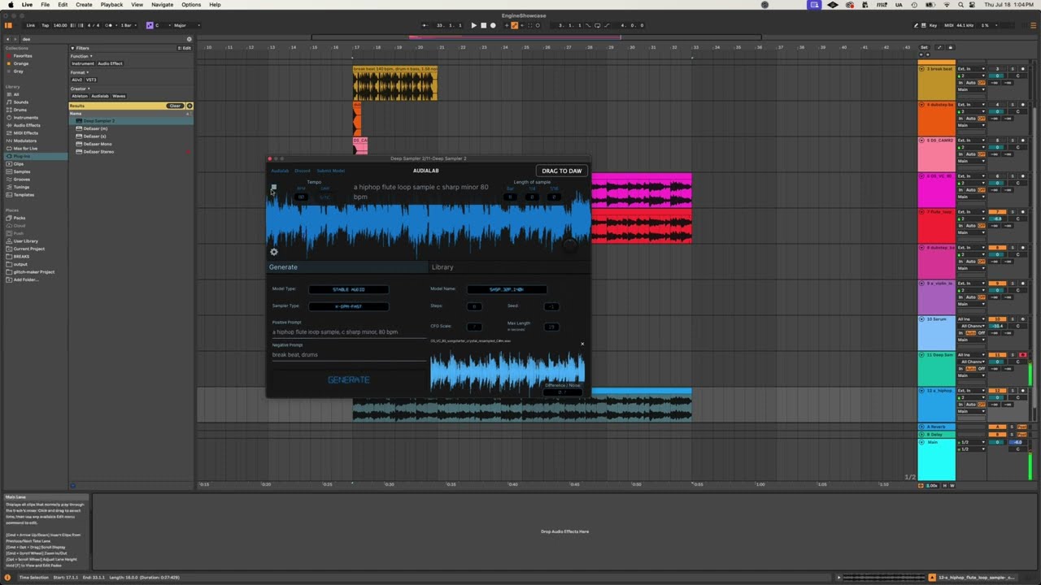Open the Sounds library category
Image resolution: width=1041 pixels, height=585 pixels.
click(x=20, y=102)
